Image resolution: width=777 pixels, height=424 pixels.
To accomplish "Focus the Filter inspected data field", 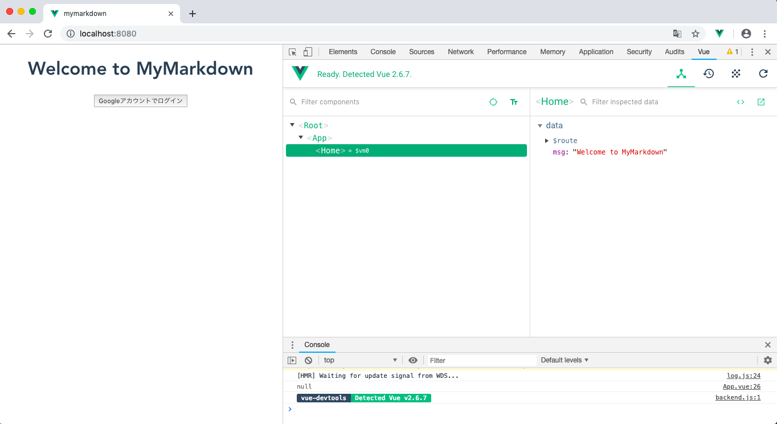I will click(x=655, y=102).
